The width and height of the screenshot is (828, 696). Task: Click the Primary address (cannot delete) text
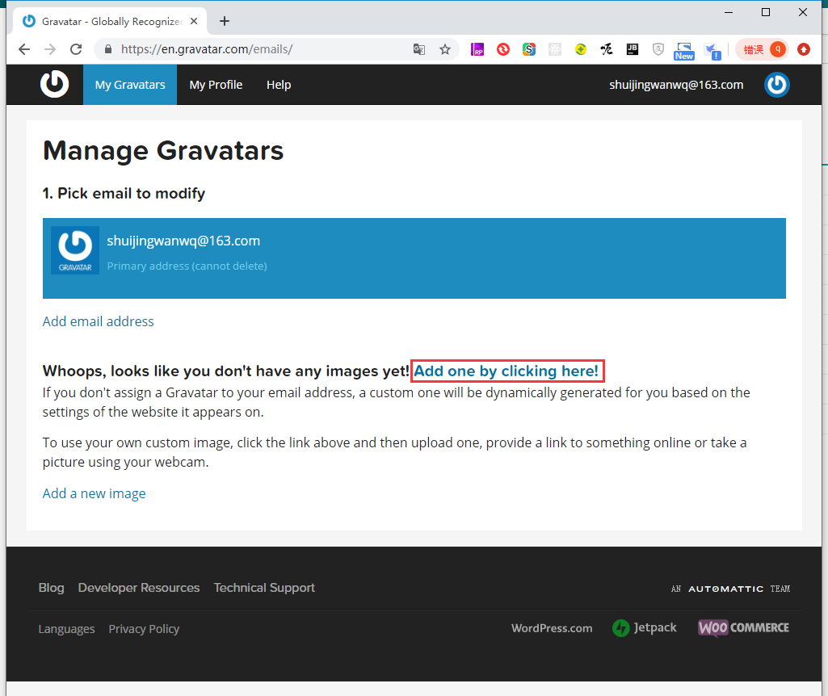click(x=187, y=266)
